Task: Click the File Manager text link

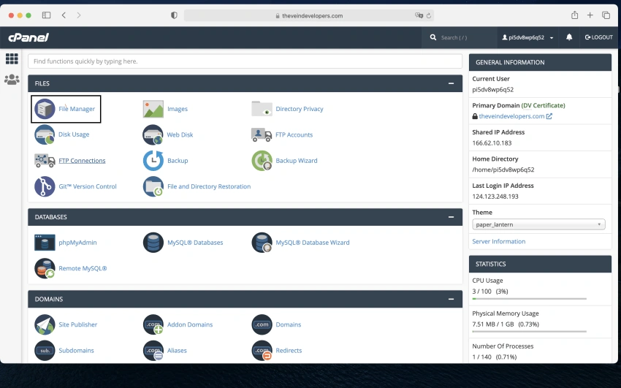Action: 77,109
